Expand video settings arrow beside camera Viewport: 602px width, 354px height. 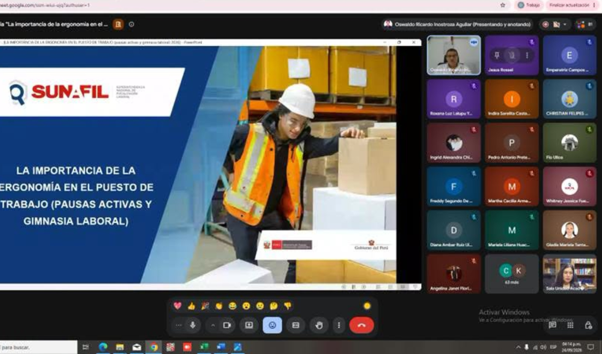(213, 325)
